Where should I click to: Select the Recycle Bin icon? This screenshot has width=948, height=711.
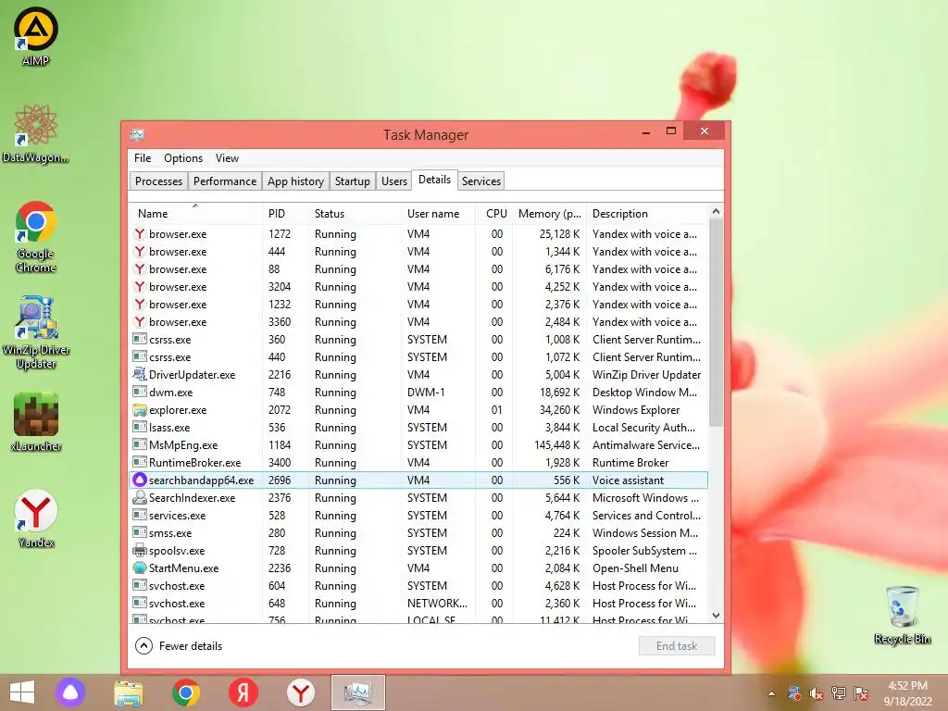(902, 615)
